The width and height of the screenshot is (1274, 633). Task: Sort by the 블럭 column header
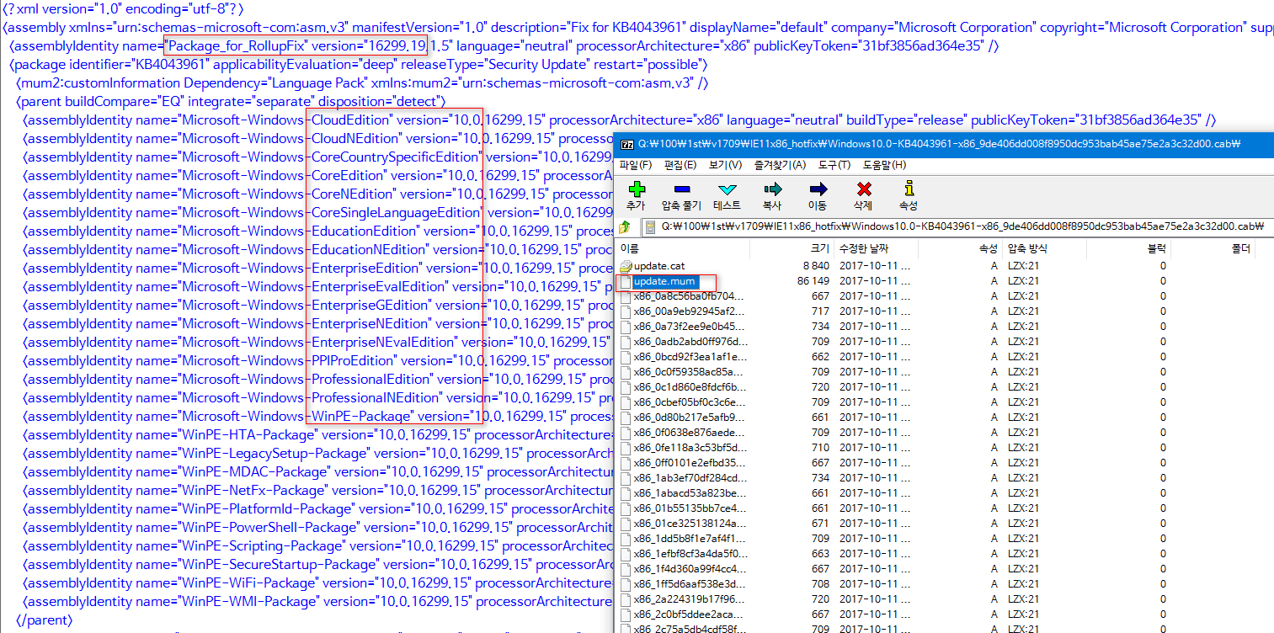click(x=1128, y=249)
